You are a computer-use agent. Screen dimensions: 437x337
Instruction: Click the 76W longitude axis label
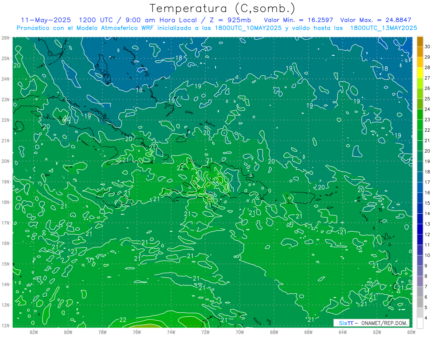137,332
